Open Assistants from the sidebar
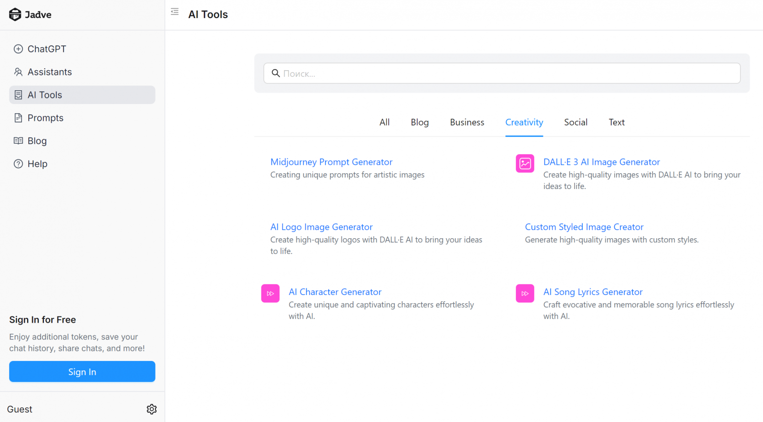This screenshot has height=422, width=763. pyautogui.click(x=50, y=72)
